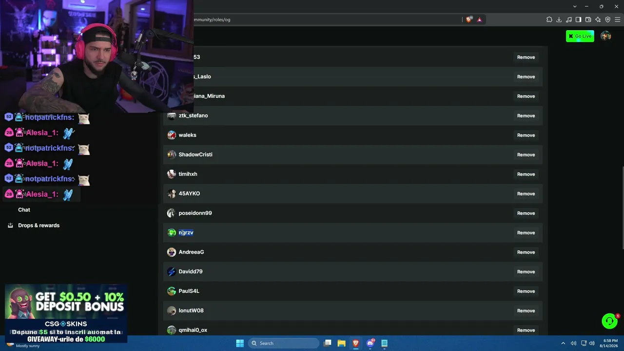Click the AndreeaG avatar
The height and width of the screenshot is (351, 624).
172,252
